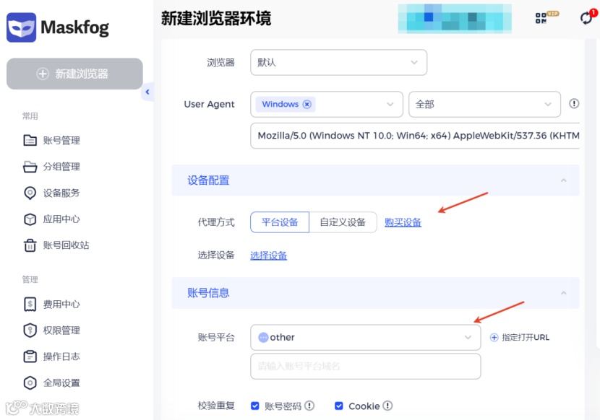The width and height of the screenshot is (600, 420).
Task: Click the 费用中心 receipt icon
Action: pyautogui.click(x=30, y=305)
